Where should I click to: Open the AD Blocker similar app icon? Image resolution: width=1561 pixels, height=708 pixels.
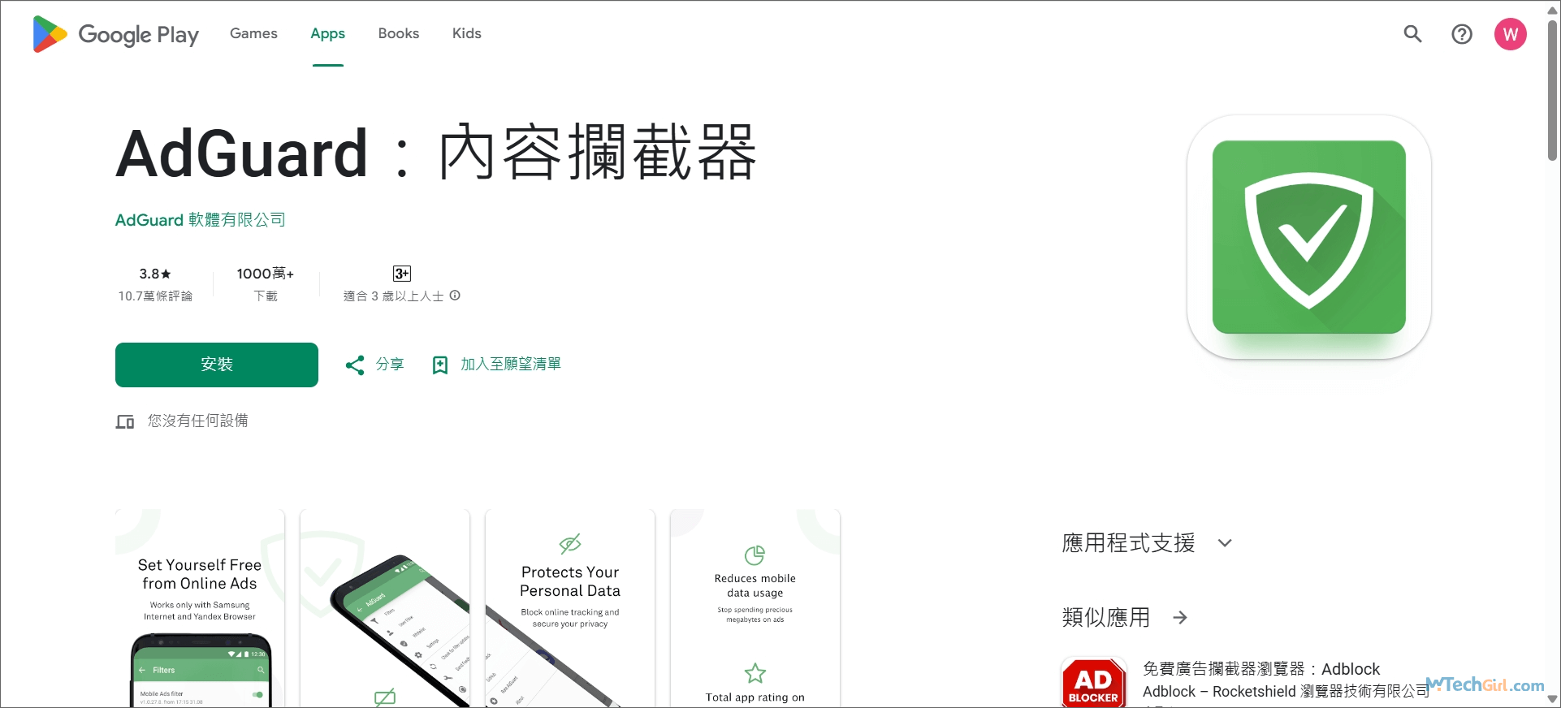point(1093,682)
